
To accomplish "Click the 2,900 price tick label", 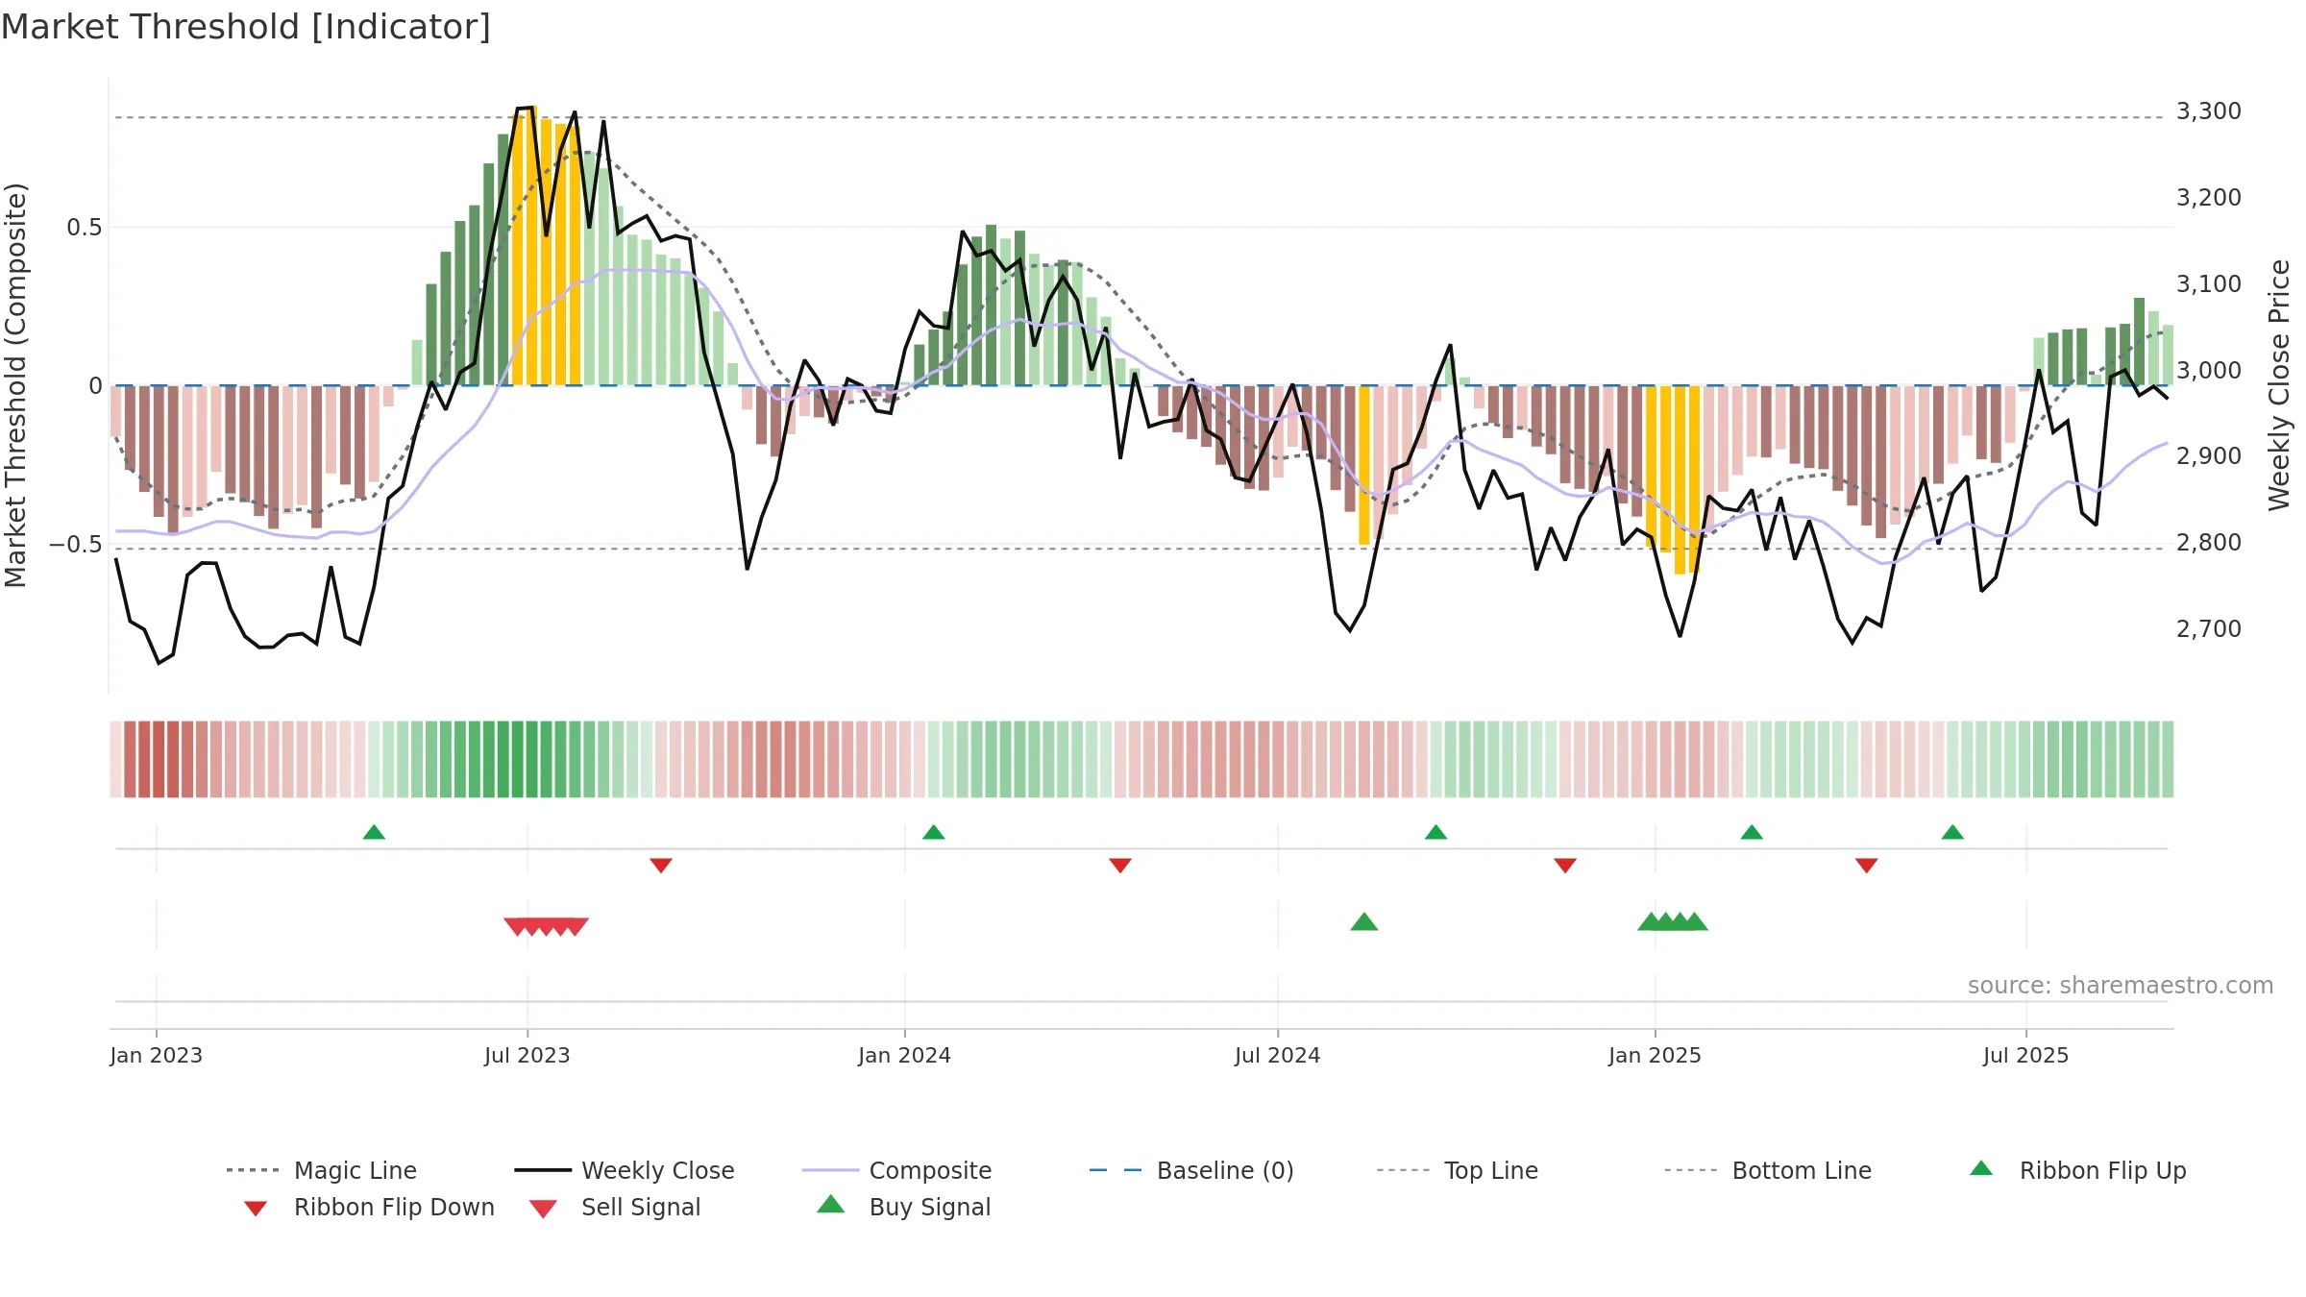I will [2209, 456].
